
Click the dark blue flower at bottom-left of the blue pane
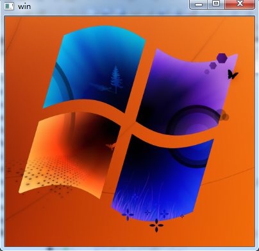point(128,214)
